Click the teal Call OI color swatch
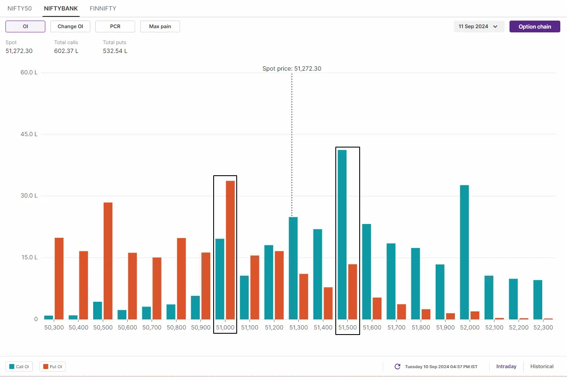567x377 pixels. pos(12,366)
